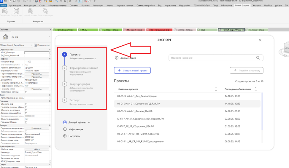The width and height of the screenshot is (289, 168).
Task: Click the search magnifier in export dialog
Action: 258,58
